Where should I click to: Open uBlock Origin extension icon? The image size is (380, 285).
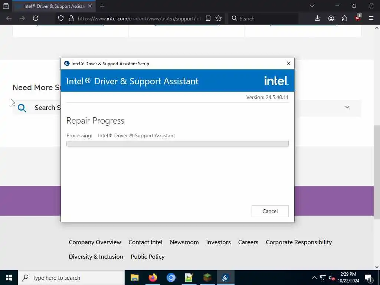click(358, 18)
